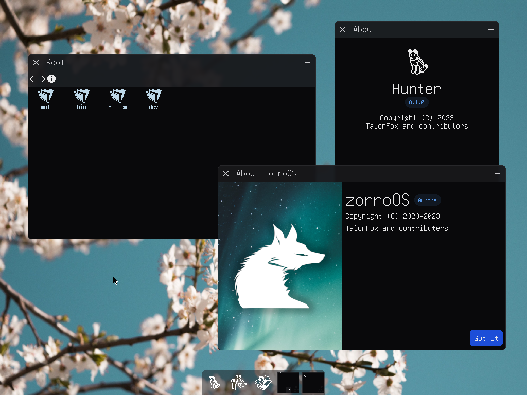Click the 0.1.0 version badge under Hunter
Image resolution: width=527 pixels, height=395 pixels.
[x=416, y=102]
